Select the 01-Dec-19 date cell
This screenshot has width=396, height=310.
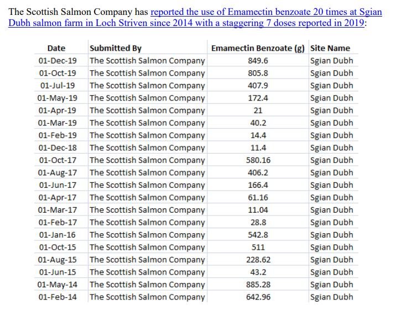[x=58, y=61]
